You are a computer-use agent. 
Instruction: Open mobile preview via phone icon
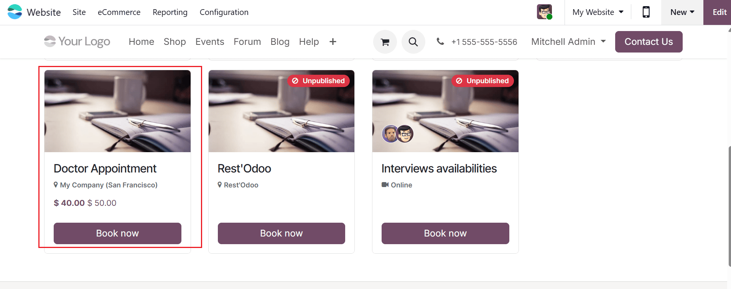click(x=646, y=12)
